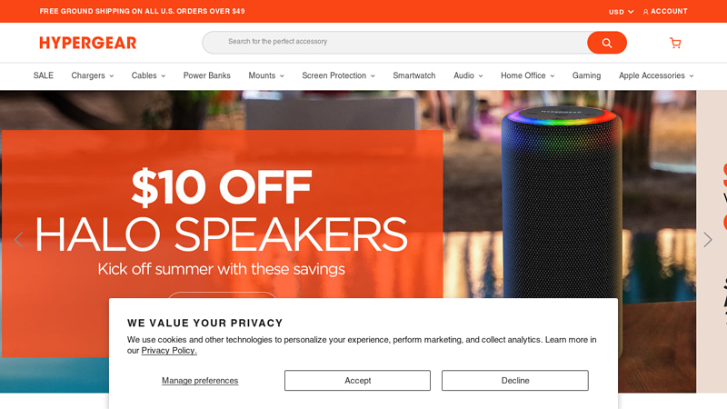Go to previous slide arrow
The image size is (727, 409).
(18, 239)
